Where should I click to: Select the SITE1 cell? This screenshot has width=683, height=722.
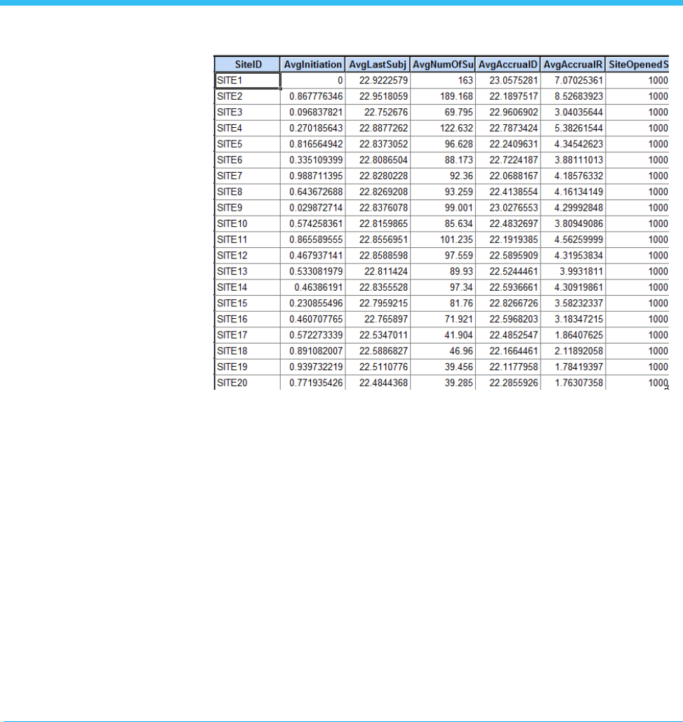coord(248,81)
